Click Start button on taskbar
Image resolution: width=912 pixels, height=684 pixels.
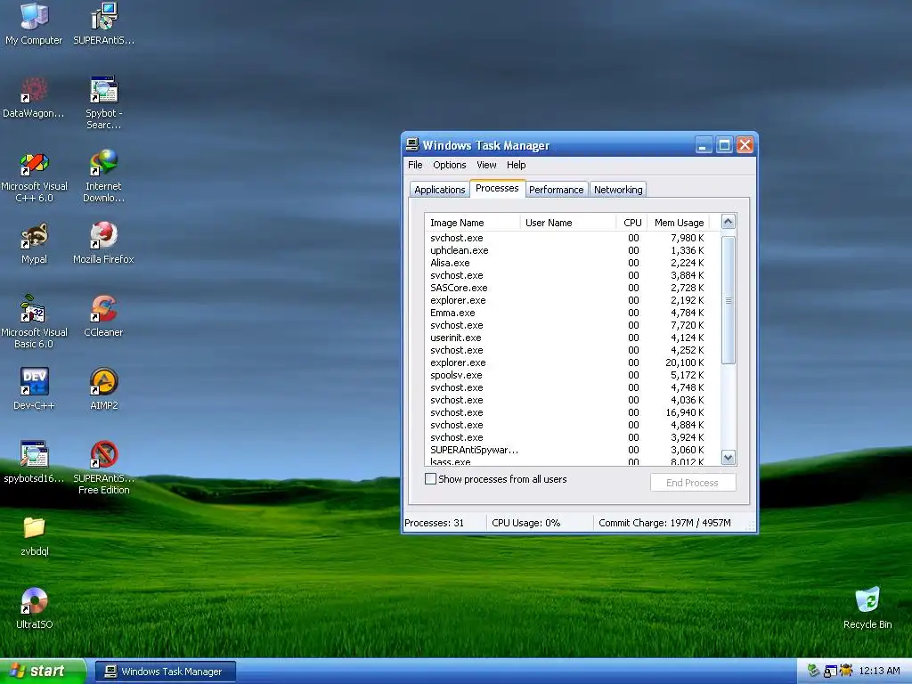[x=43, y=672]
